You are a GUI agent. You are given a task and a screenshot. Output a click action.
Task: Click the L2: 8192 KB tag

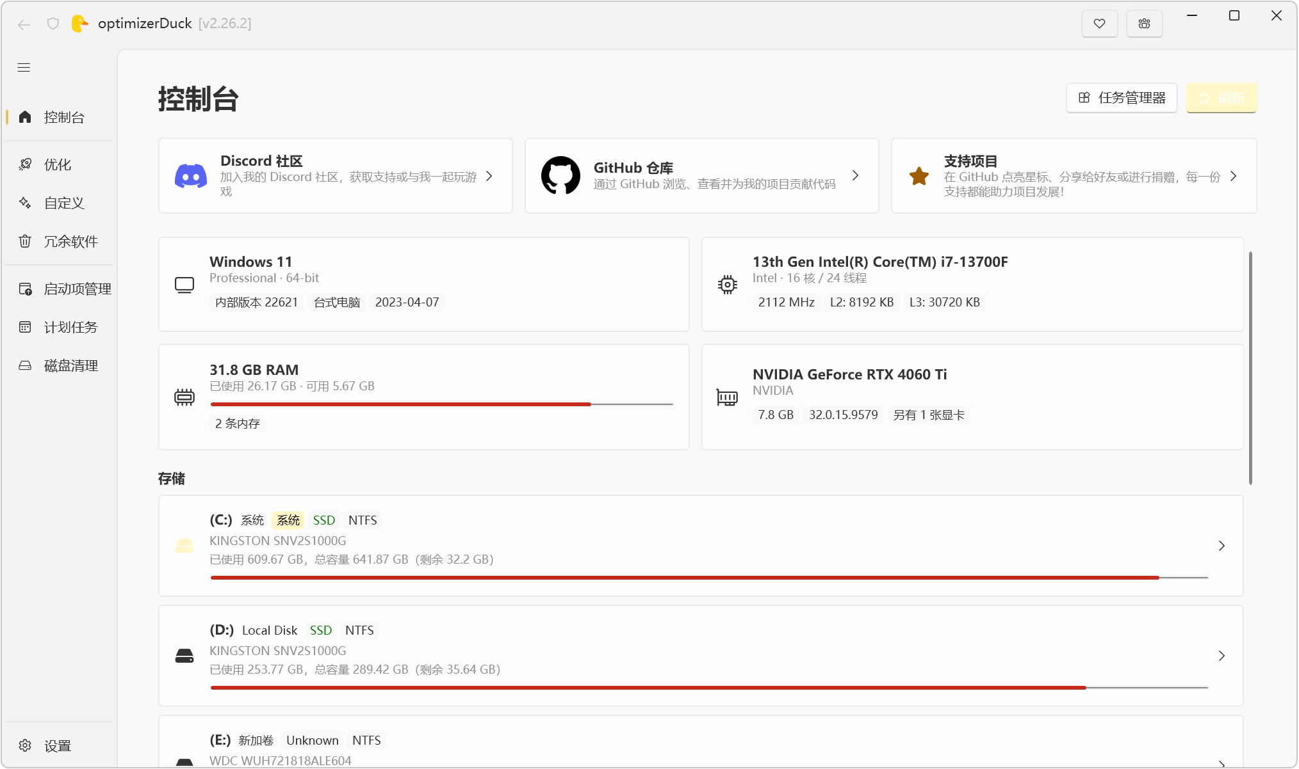pos(862,302)
